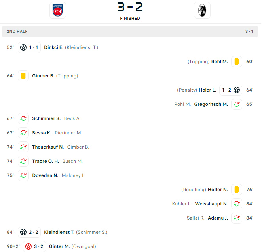This screenshot has height=252, width=262.
Task: Click substitution icon beside Dovedan N.
Action: (x=23, y=175)
